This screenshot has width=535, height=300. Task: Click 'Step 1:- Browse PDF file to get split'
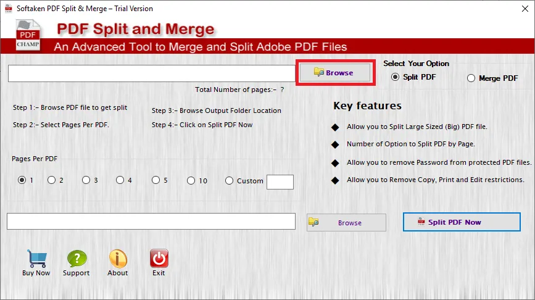[70, 107]
